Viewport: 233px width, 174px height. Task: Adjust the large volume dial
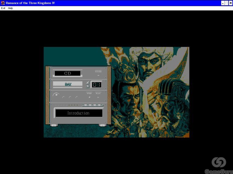click(56, 95)
